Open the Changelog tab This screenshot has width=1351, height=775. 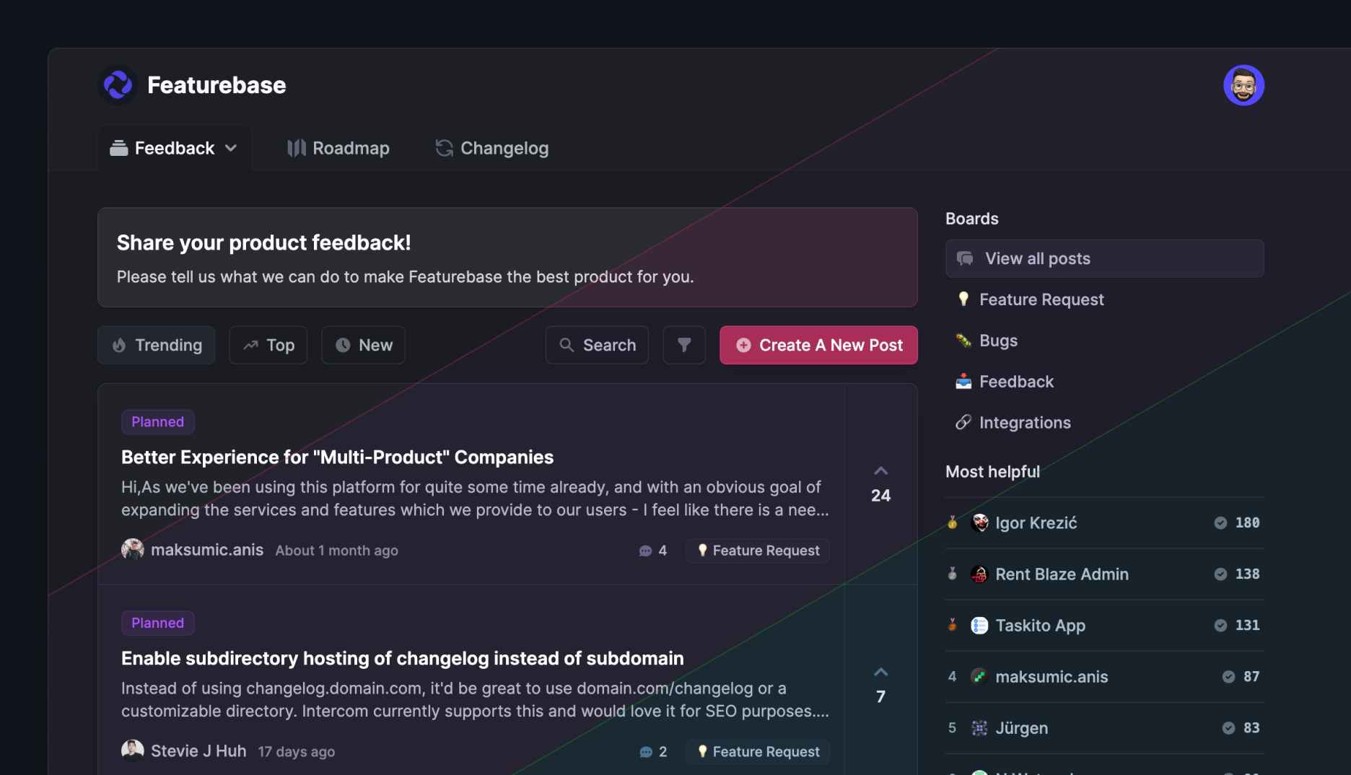[x=492, y=148]
